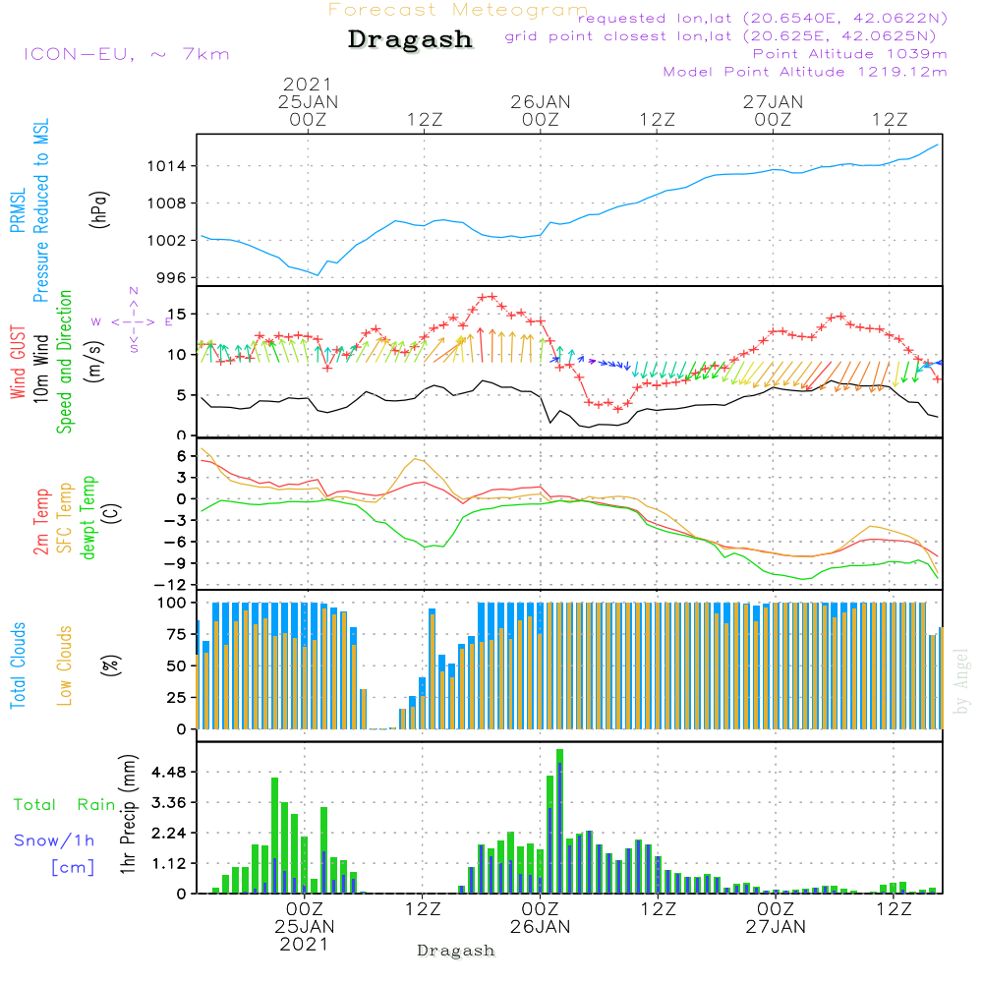Viewport: 983px width, 983px height.
Task: Click the '(C)' temperature unit label
Action: (x=112, y=513)
